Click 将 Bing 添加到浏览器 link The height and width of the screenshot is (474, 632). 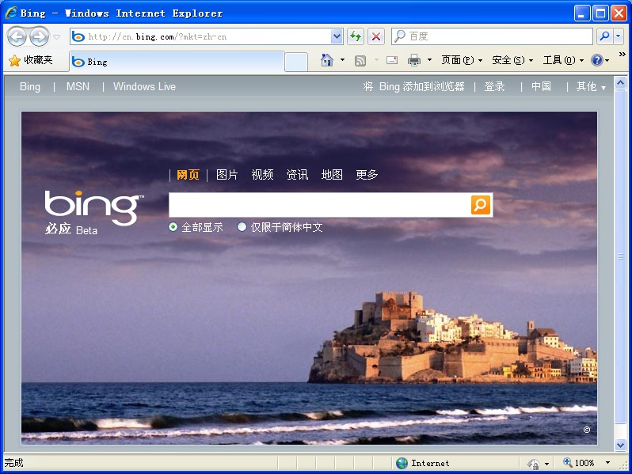point(414,86)
